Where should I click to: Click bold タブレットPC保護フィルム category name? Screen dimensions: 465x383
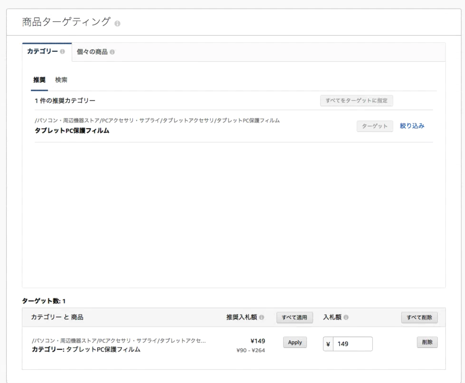tap(72, 130)
